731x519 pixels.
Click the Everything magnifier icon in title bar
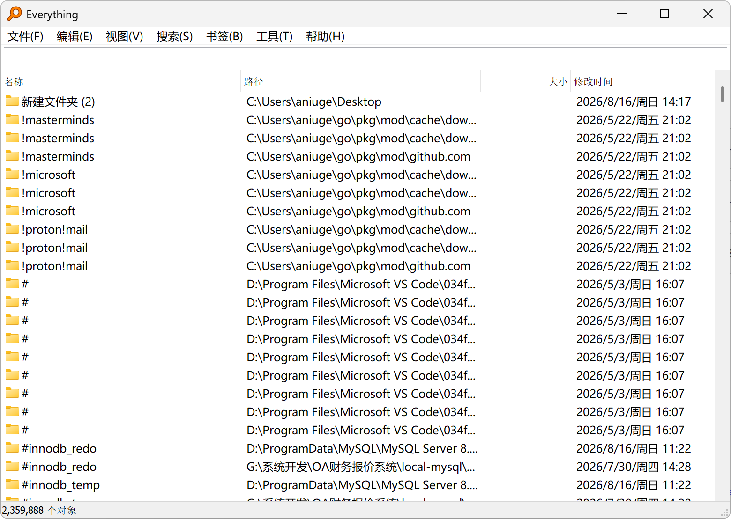click(x=15, y=14)
